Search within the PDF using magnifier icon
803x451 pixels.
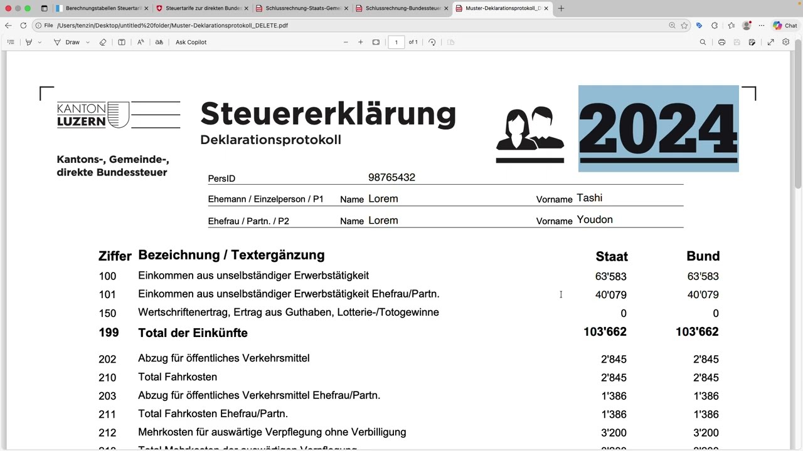[703, 42]
